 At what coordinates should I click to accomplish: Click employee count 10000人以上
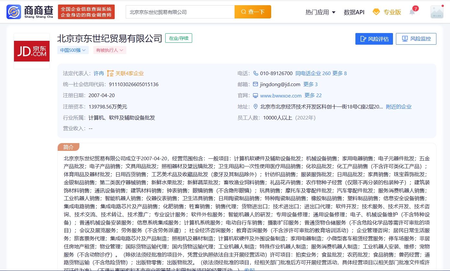point(278,118)
